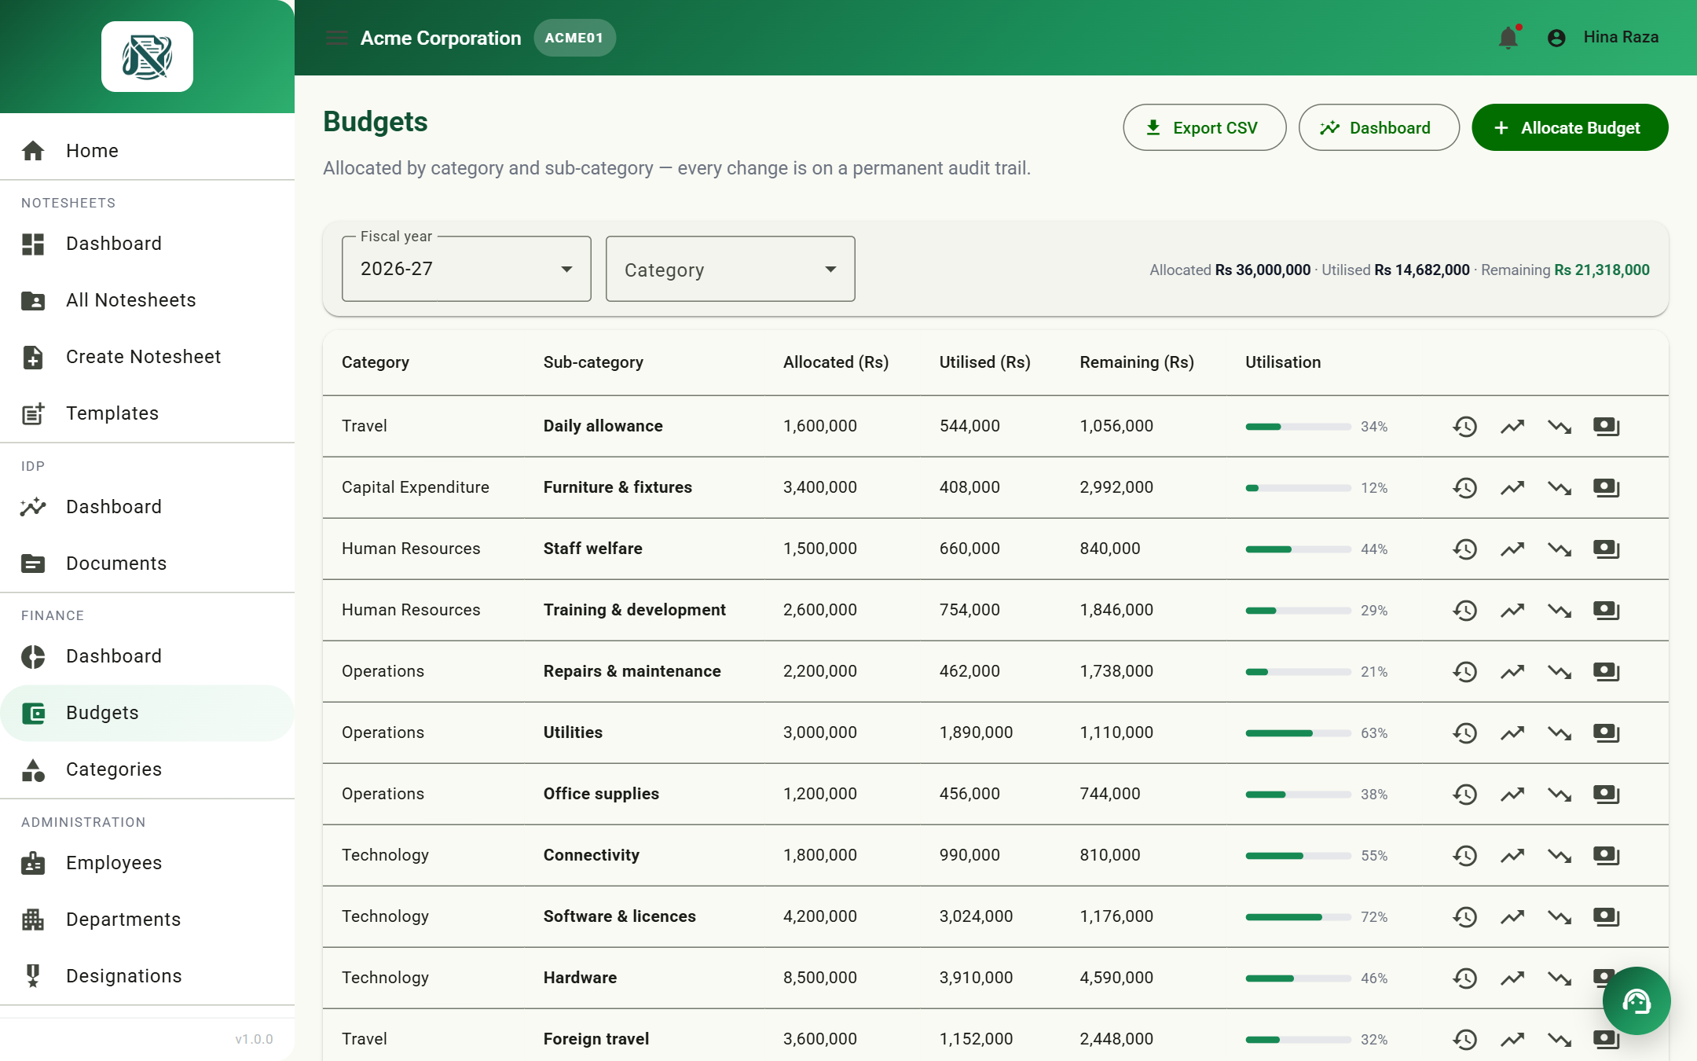Click Sub-category column header
This screenshot has width=1697, height=1061.
(593, 362)
